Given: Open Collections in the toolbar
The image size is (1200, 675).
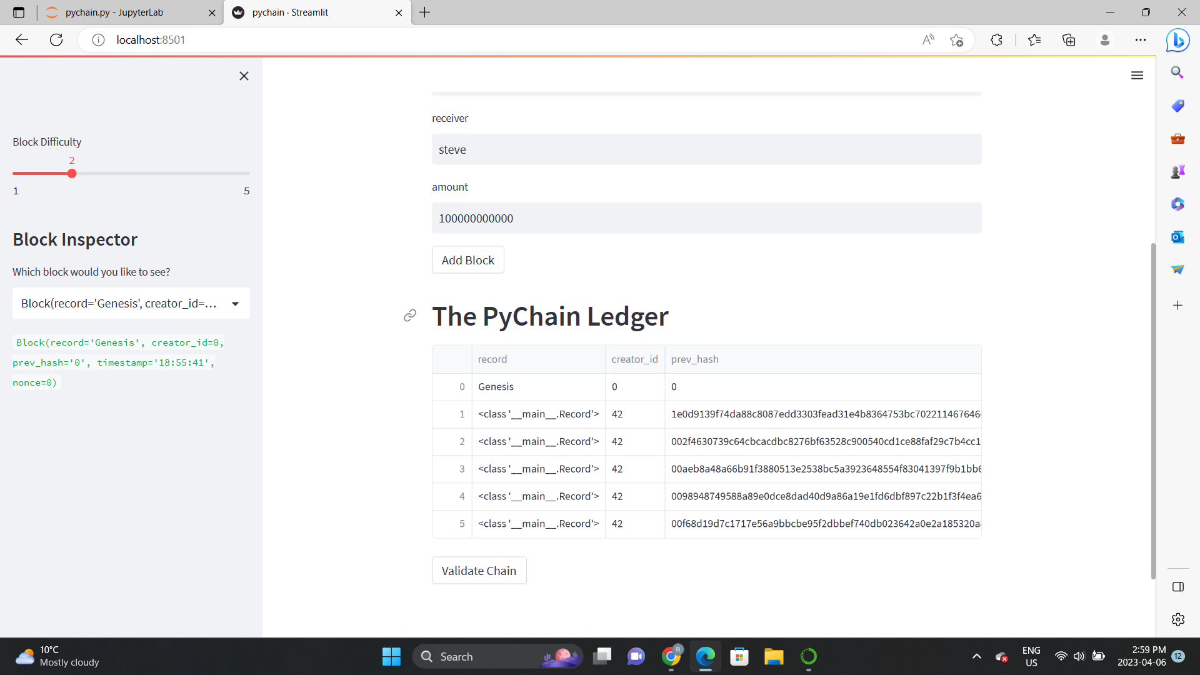Looking at the screenshot, I should 1069,39.
